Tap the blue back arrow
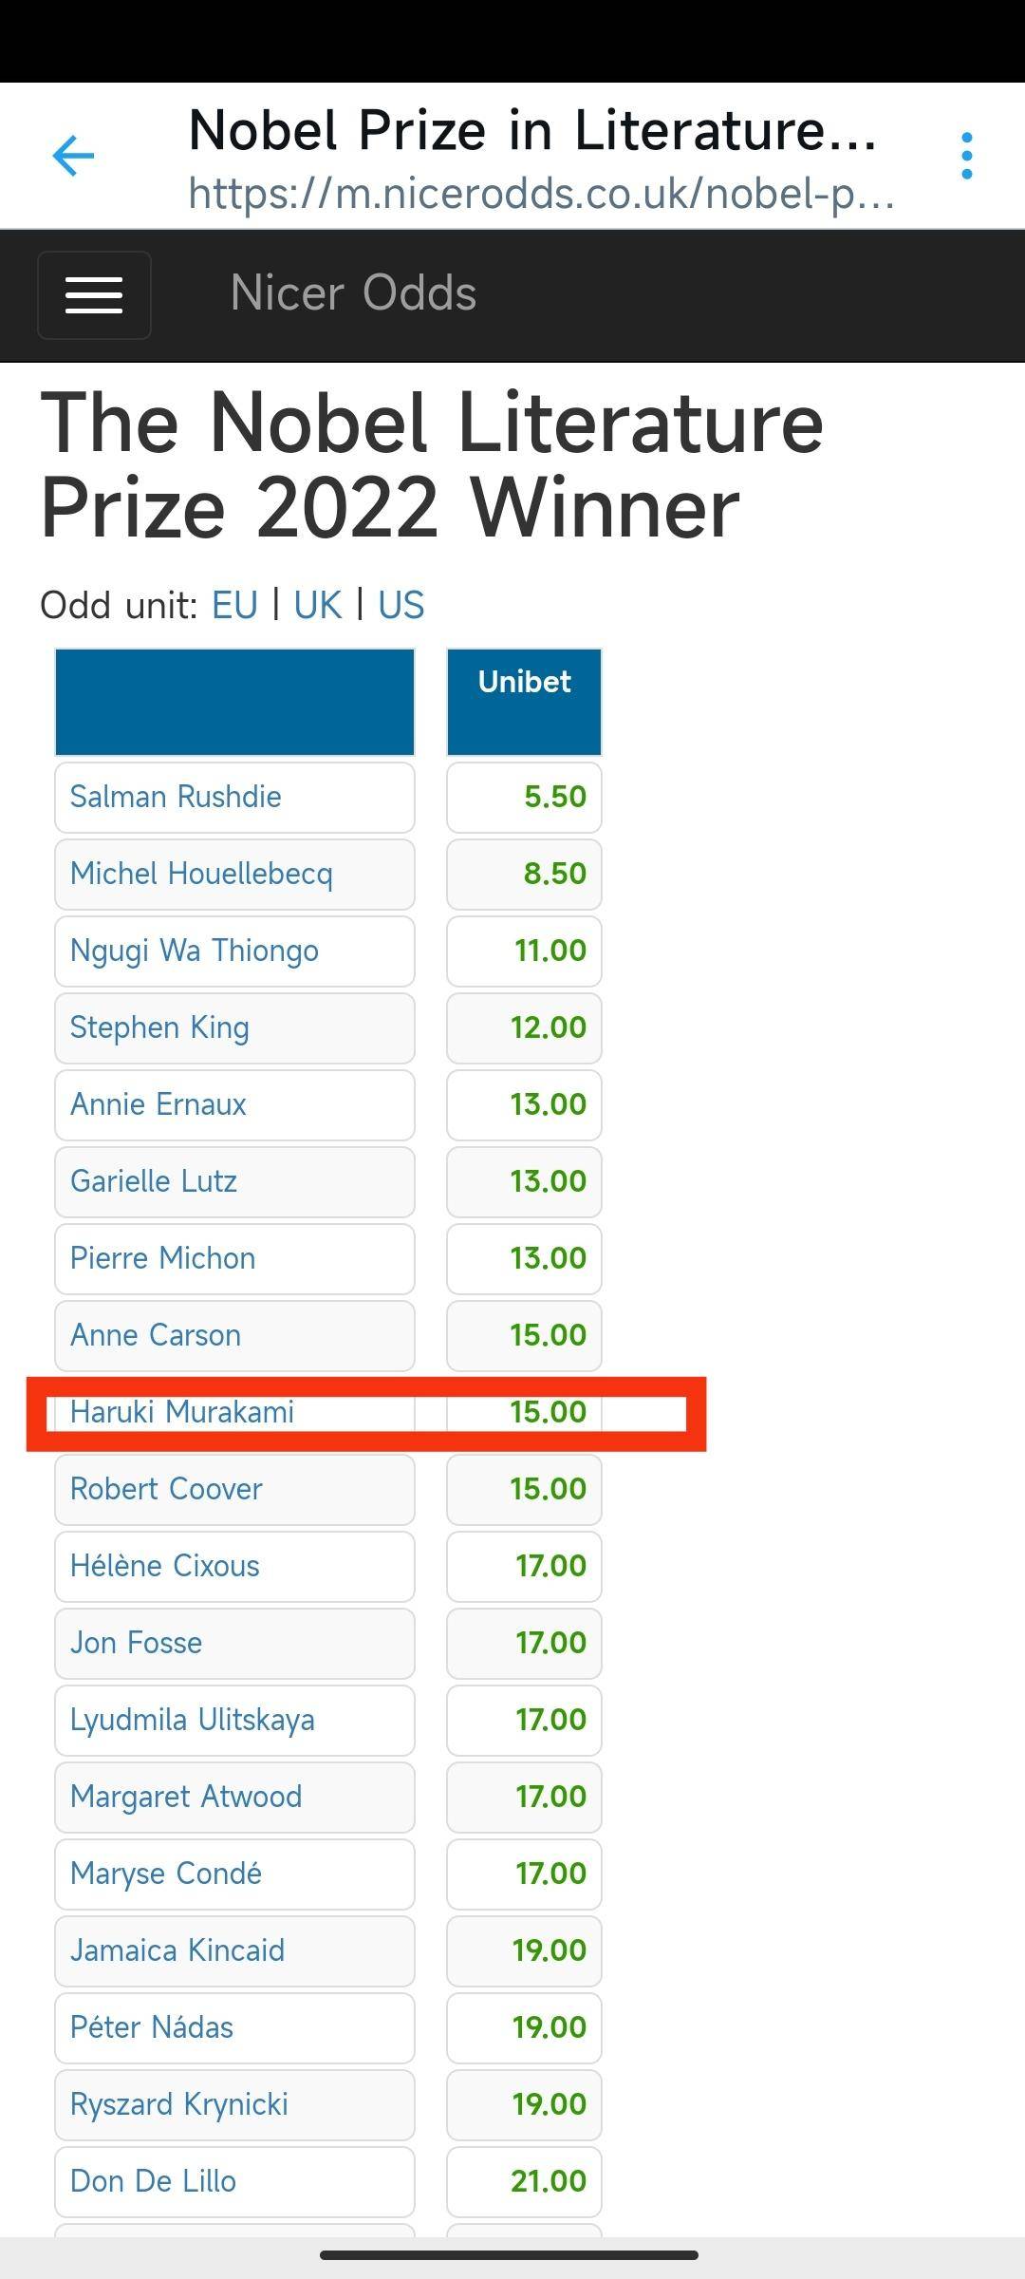The height and width of the screenshot is (2279, 1025). point(73,156)
